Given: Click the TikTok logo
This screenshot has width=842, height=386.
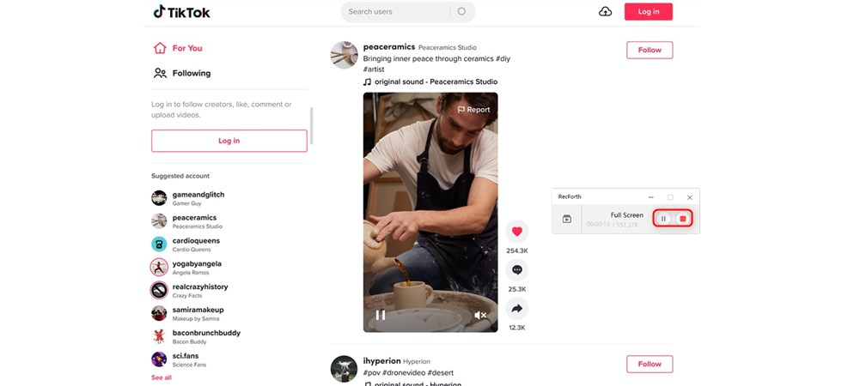Looking at the screenshot, I should 181,12.
